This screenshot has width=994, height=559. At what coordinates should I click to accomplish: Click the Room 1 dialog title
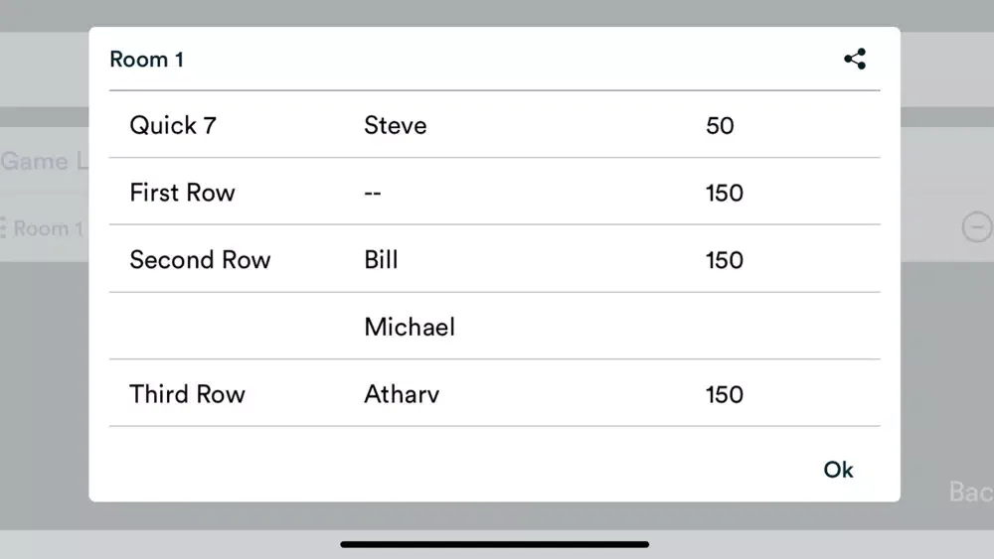tap(146, 59)
